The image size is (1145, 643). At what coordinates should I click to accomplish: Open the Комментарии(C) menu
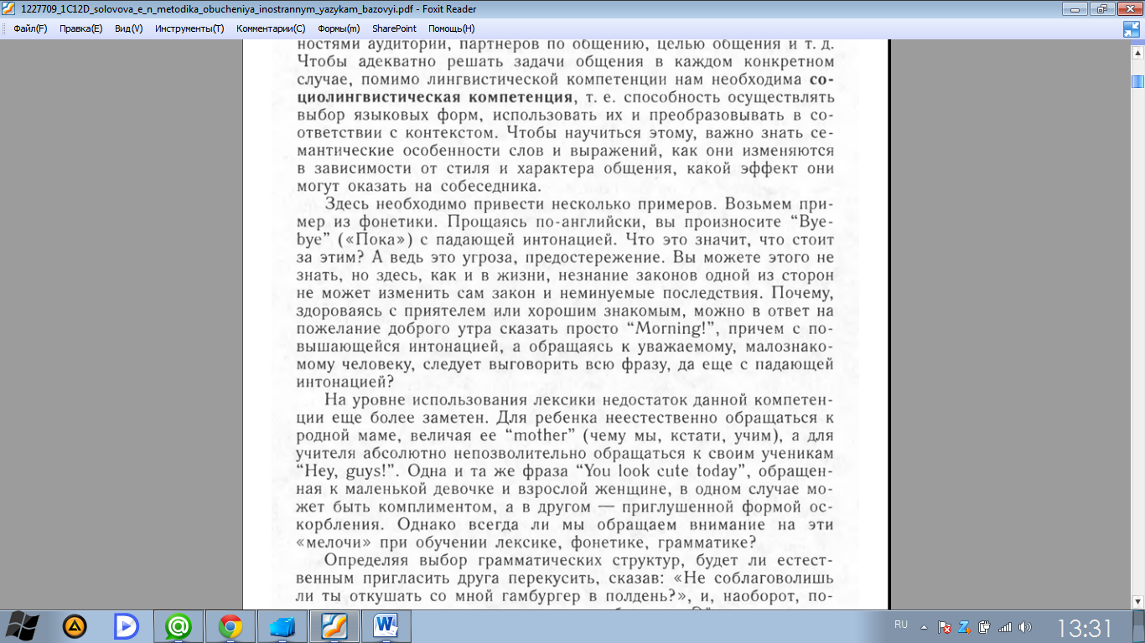271,28
